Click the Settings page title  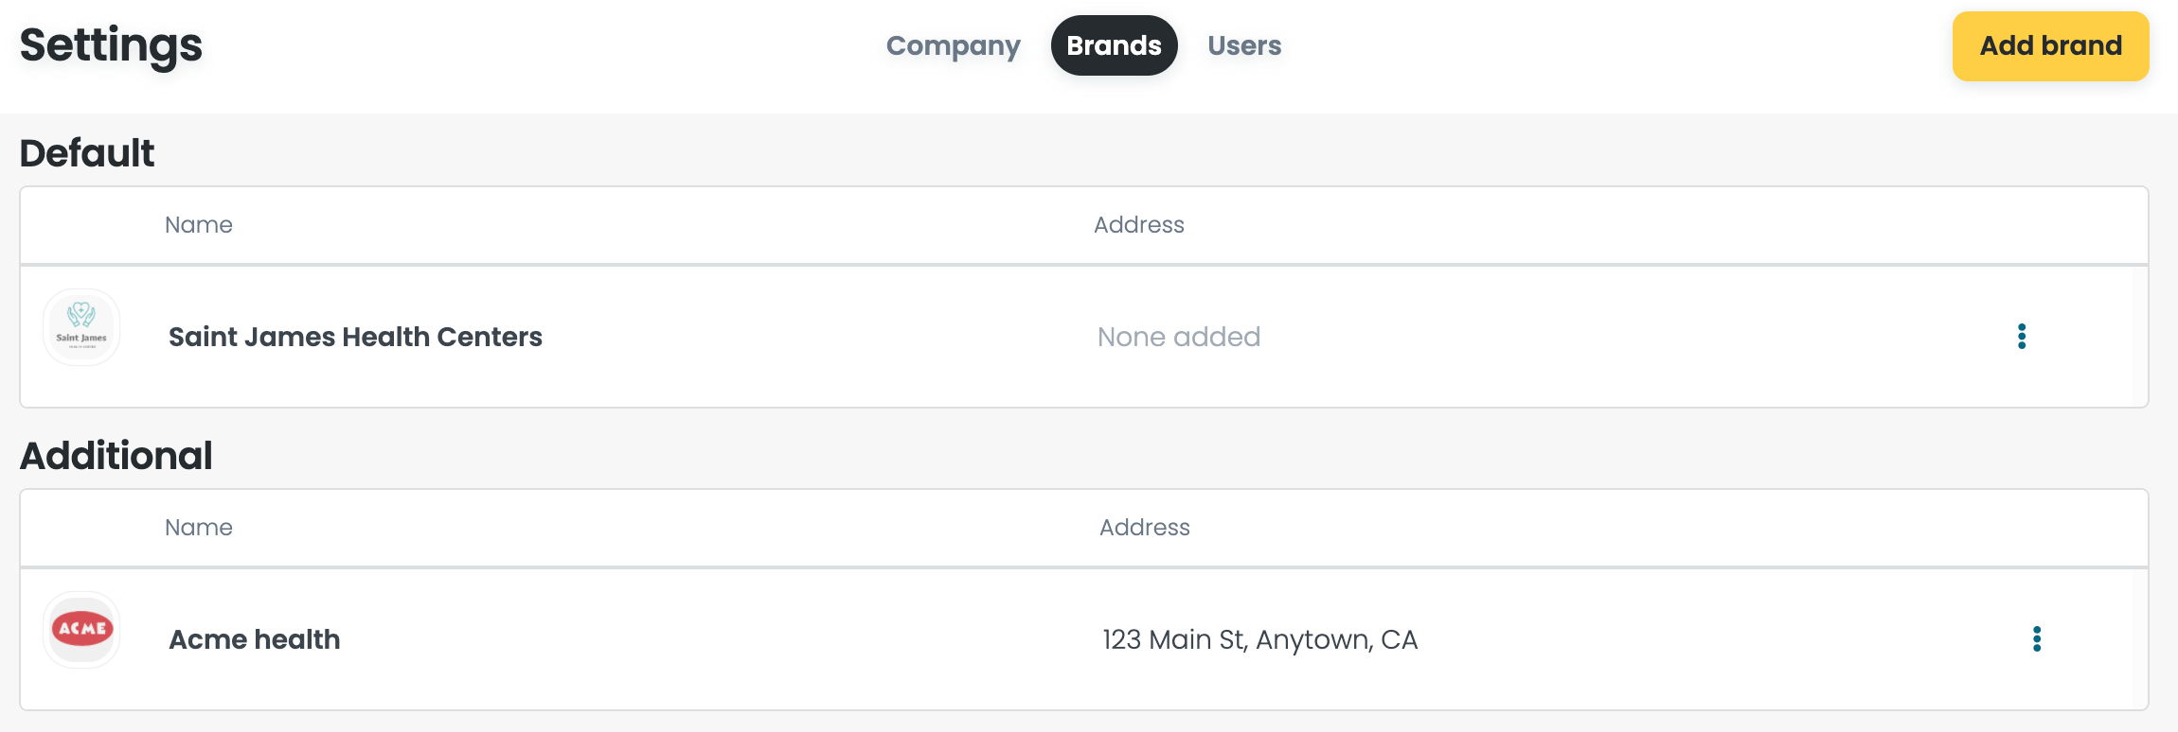111,45
